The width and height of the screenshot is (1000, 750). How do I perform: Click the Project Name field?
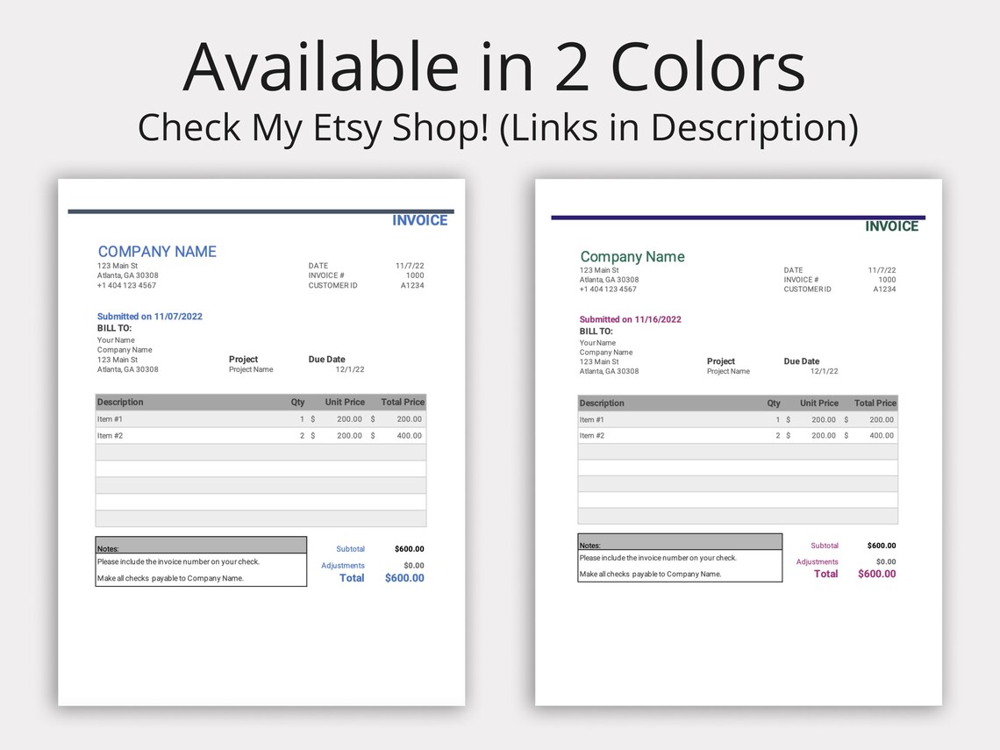(251, 369)
